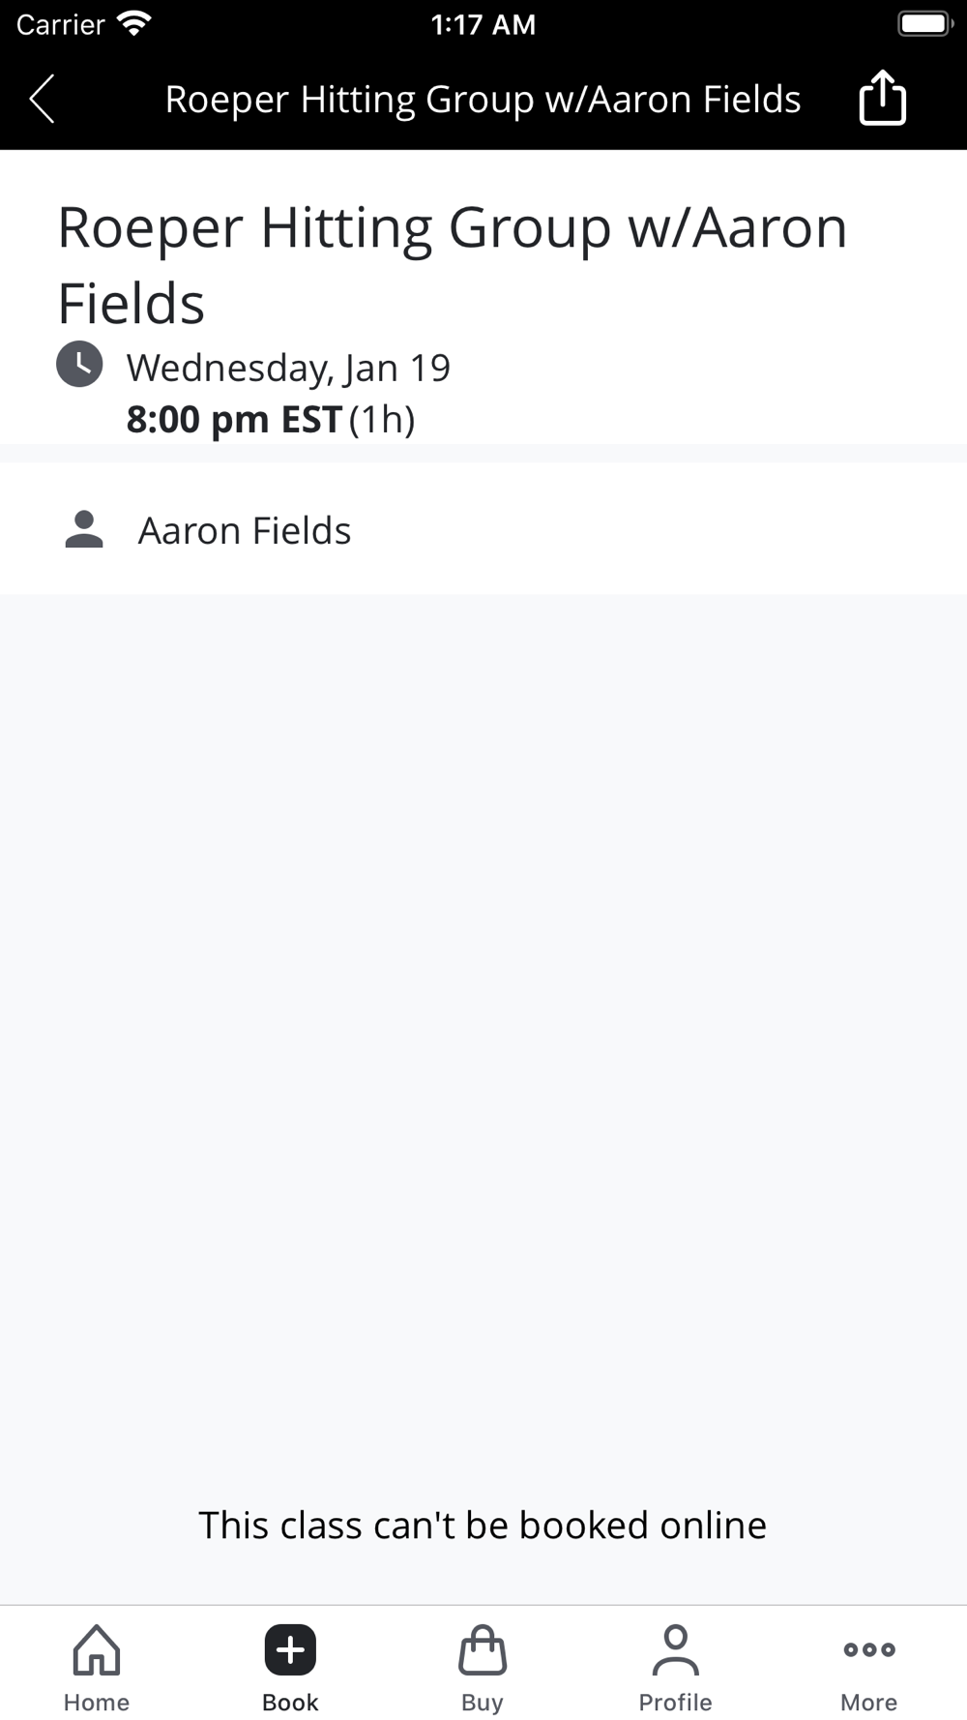Select the Book plus icon
This screenshot has height=1720, width=967.
[290, 1649]
